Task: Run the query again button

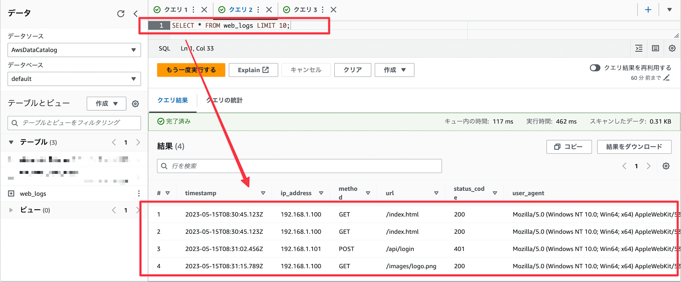Action: (x=191, y=70)
